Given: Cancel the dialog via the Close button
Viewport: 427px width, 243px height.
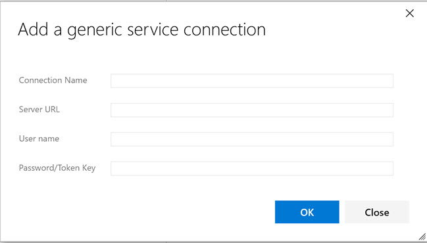Looking at the screenshot, I should 377,212.
